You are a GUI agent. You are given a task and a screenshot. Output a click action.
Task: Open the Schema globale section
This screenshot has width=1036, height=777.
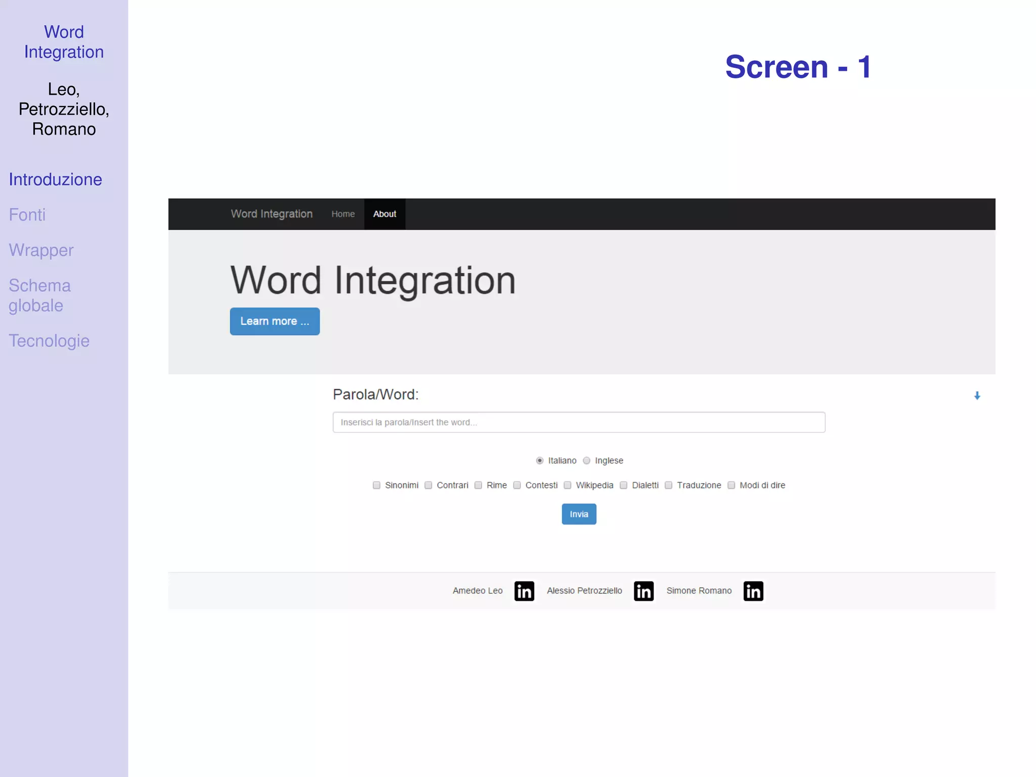point(40,295)
